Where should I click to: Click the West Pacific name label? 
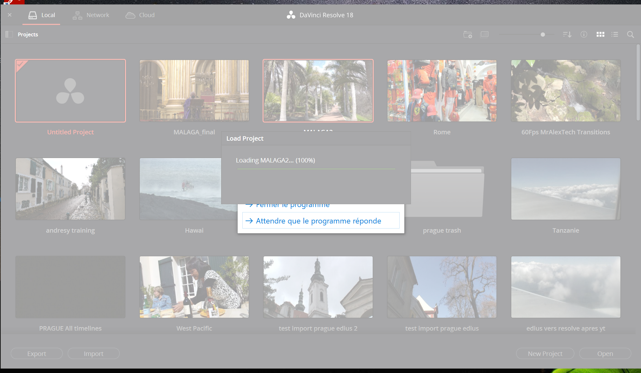(194, 328)
